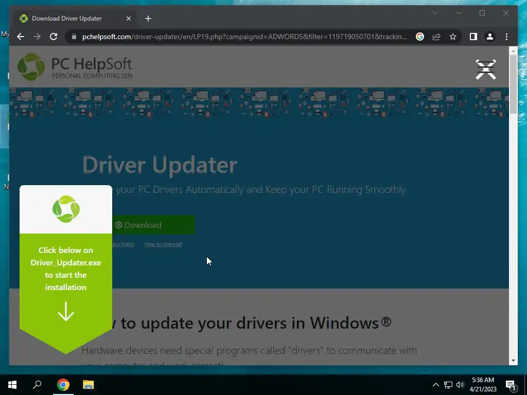The width and height of the screenshot is (527, 395).
Task: Click the green leaf logo in popup
Action: click(x=66, y=209)
